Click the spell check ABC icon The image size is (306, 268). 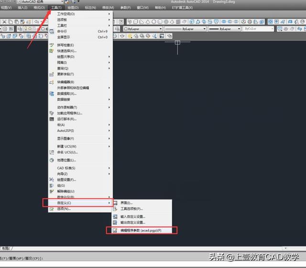point(52,45)
